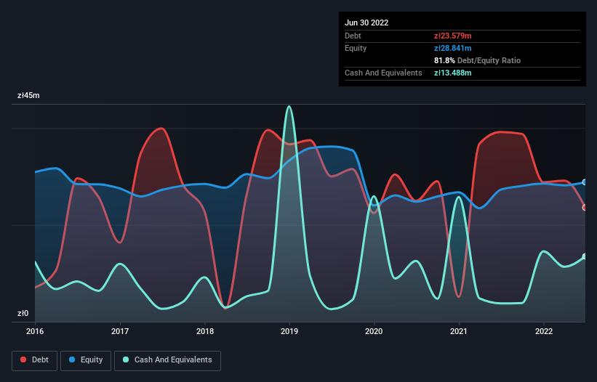
Task: Click the blue Equity legend dot
Action: pyautogui.click(x=71, y=359)
